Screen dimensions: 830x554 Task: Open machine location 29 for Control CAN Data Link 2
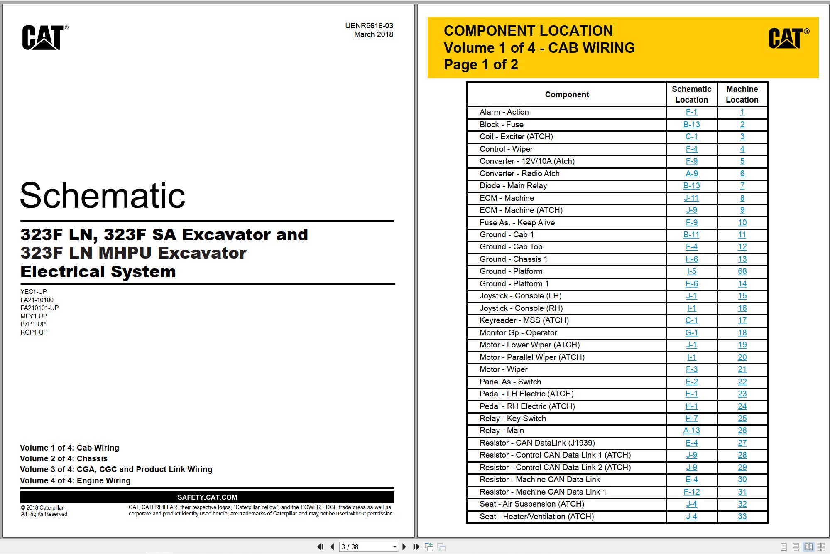742,468
